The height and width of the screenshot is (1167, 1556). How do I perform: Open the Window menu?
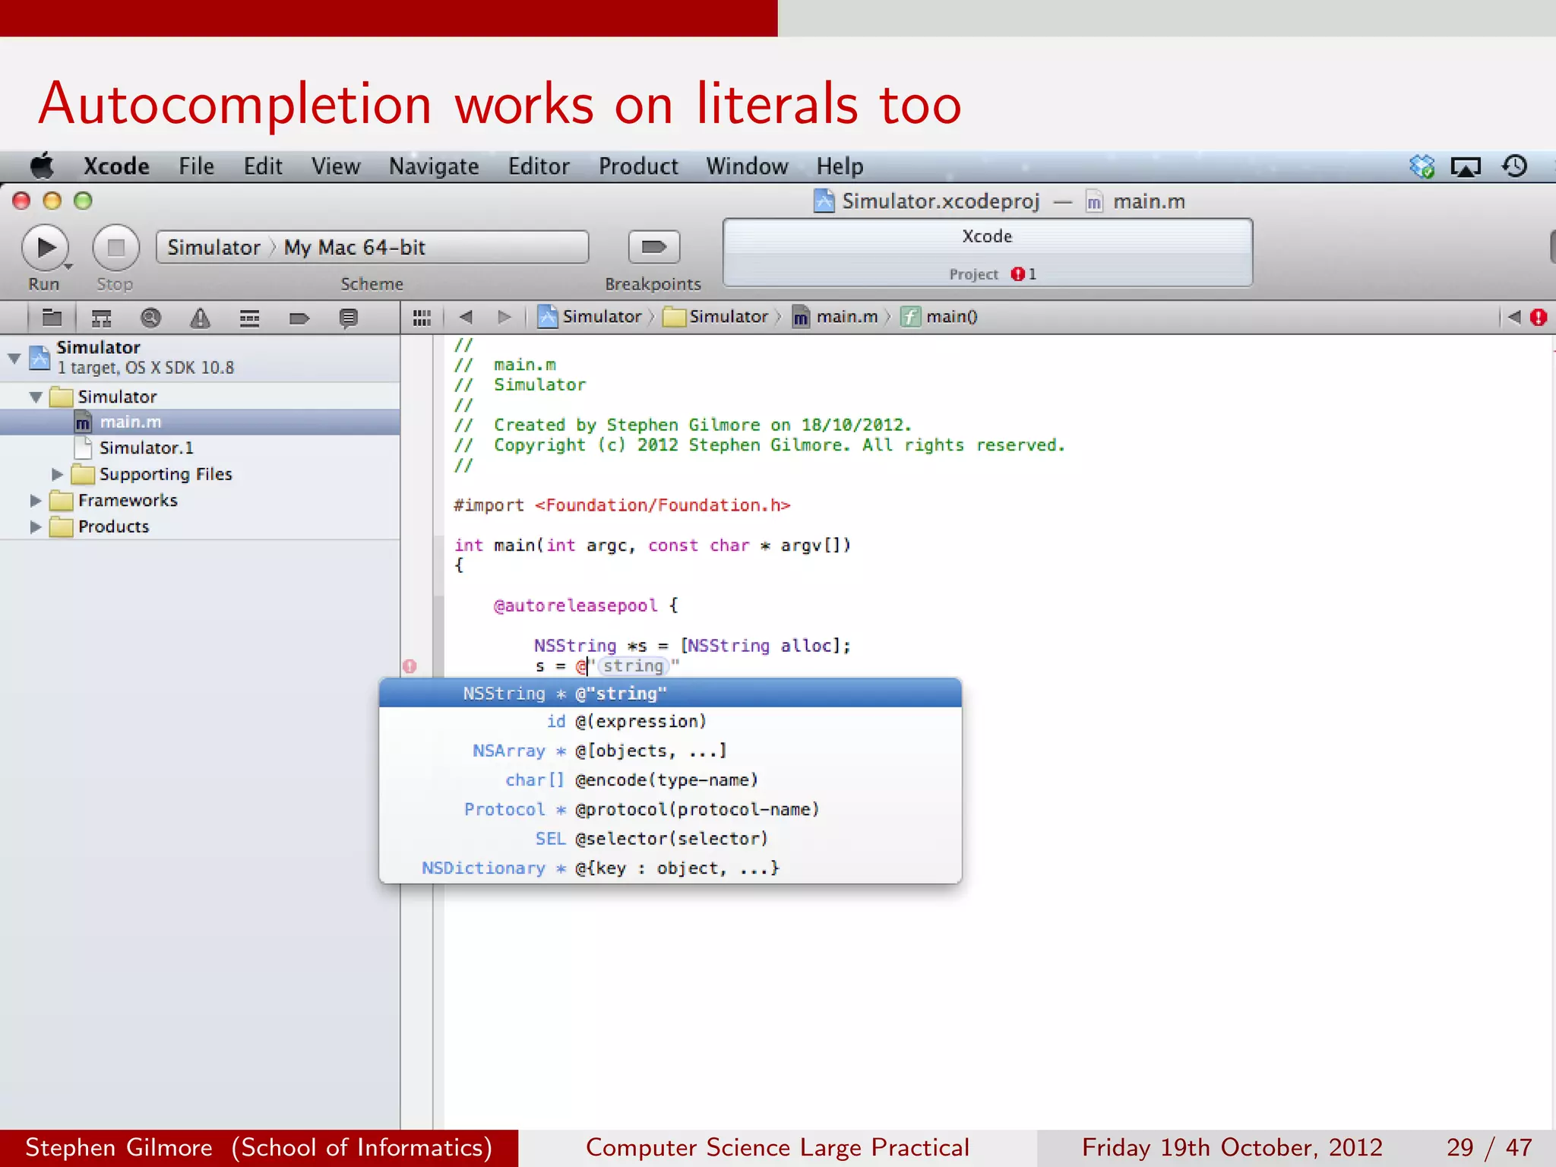(x=747, y=166)
